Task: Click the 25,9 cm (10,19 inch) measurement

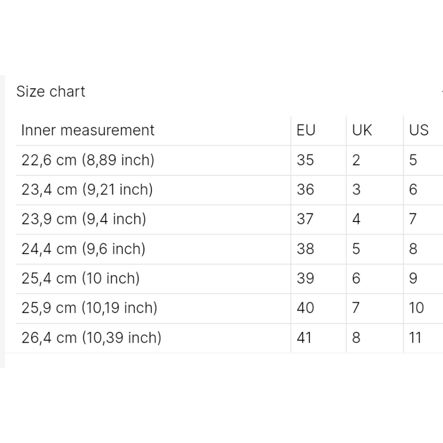Action: click(x=89, y=308)
